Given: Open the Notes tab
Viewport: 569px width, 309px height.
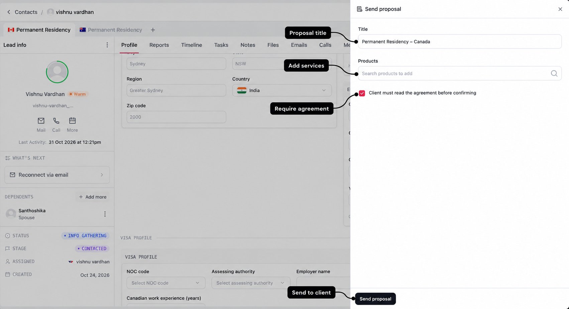Looking at the screenshot, I should pyautogui.click(x=248, y=45).
